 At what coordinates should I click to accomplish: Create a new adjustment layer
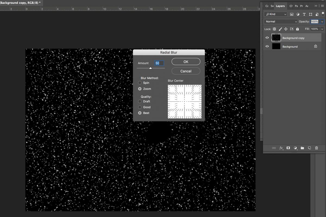click(295, 148)
